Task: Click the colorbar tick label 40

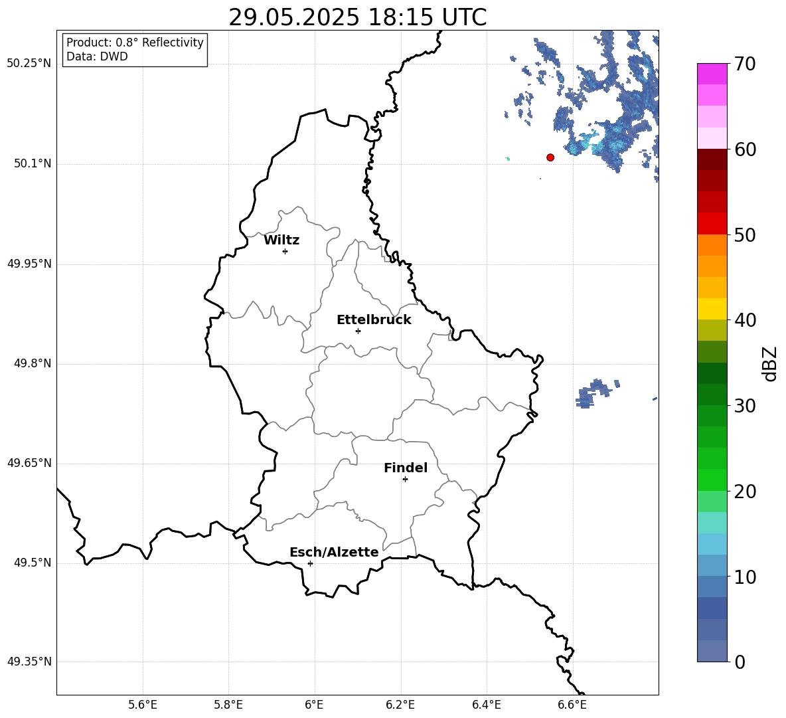Action: click(745, 320)
